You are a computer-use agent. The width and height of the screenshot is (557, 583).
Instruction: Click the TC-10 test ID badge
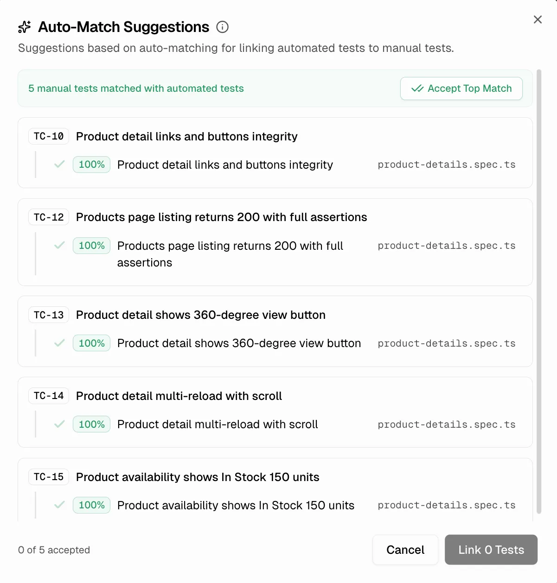tap(49, 136)
